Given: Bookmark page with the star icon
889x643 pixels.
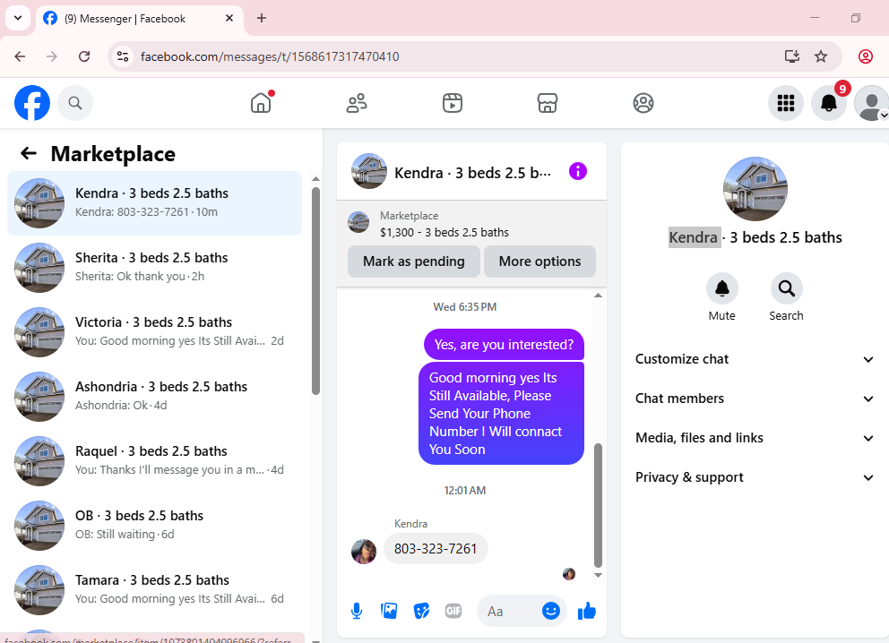Looking at the screenshot, I should tap(820, 56).
